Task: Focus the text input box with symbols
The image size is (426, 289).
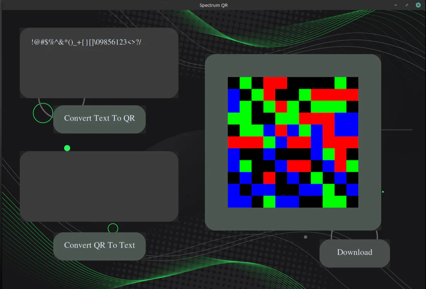Action: point(99,63)
